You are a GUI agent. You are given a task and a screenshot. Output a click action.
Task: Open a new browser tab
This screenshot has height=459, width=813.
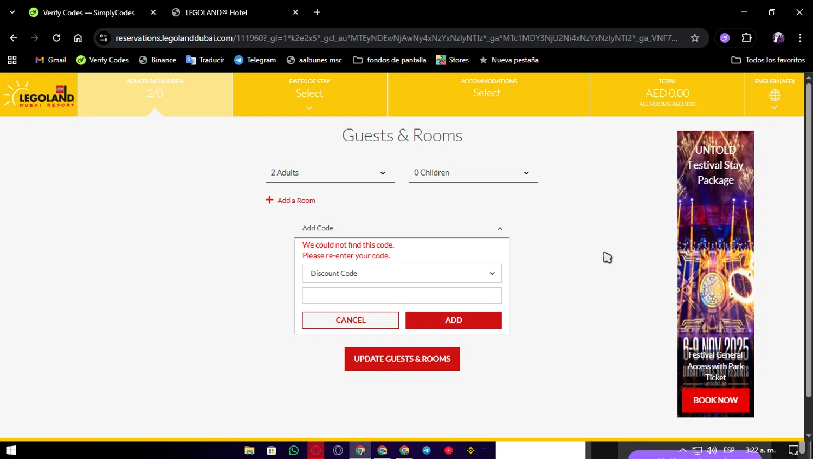click(x=317, y=12)
